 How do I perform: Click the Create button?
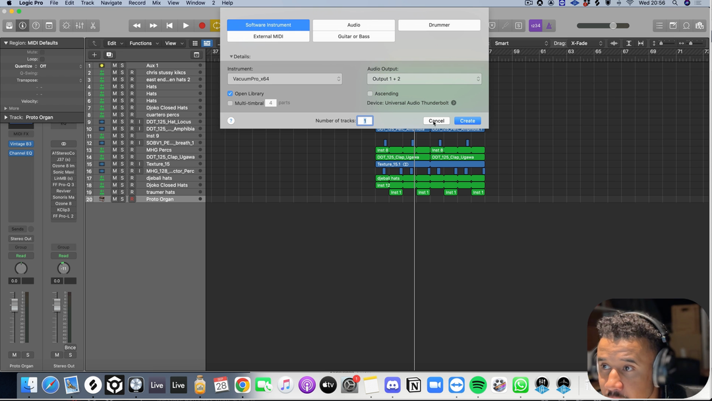(467, 121)
